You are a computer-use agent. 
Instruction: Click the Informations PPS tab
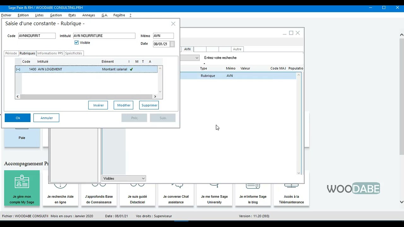(x=50, y=53)
